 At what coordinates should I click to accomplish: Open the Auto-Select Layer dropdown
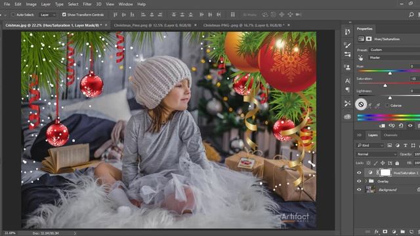[47, 14]
